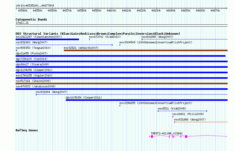Click the blue dgv21e55 gain bar
Image resolution: width=235 pixels, height=151 pixels.
(x=120, y=56)
